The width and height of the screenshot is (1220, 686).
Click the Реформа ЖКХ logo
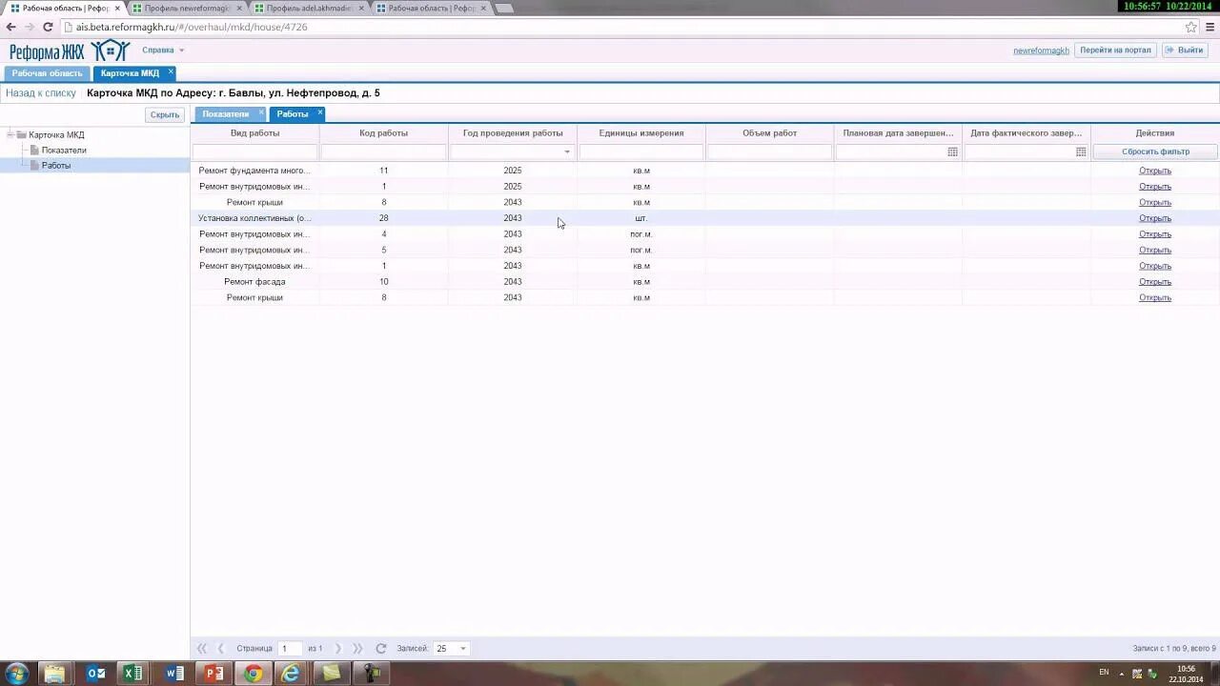(x=70, y=51)
